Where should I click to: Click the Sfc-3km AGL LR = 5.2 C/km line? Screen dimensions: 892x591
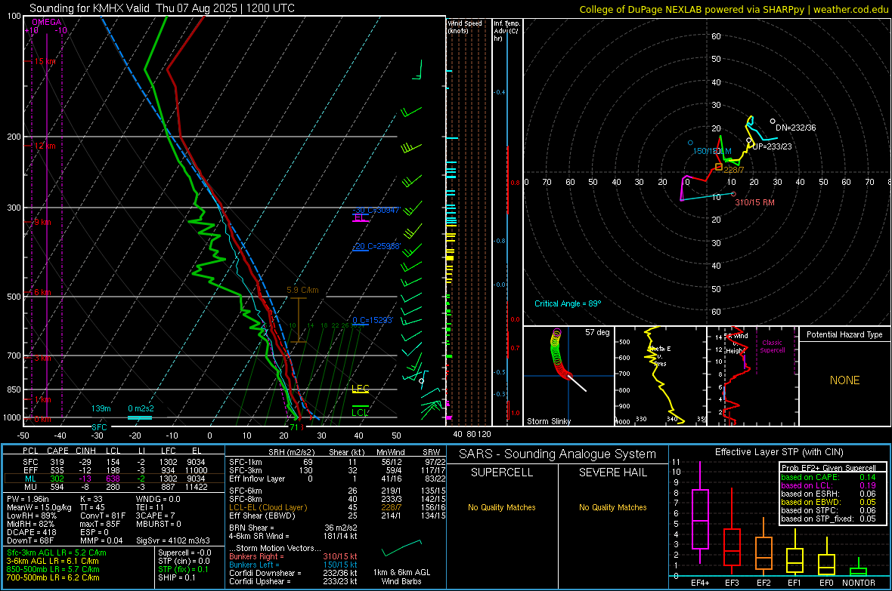tap(57, 553)
